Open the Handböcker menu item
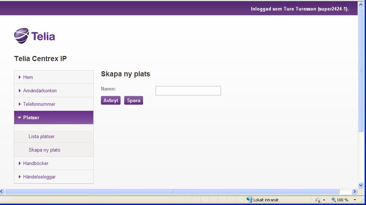This screenshot has height=205, width=366. 54,164
